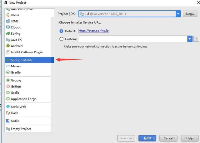
Task: Select the Application Forge entry text
Action: [24, 99]
